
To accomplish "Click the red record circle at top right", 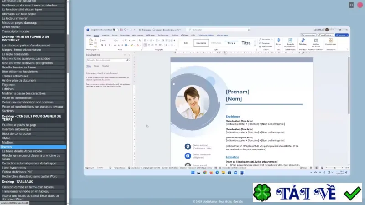I will (360, 5).
